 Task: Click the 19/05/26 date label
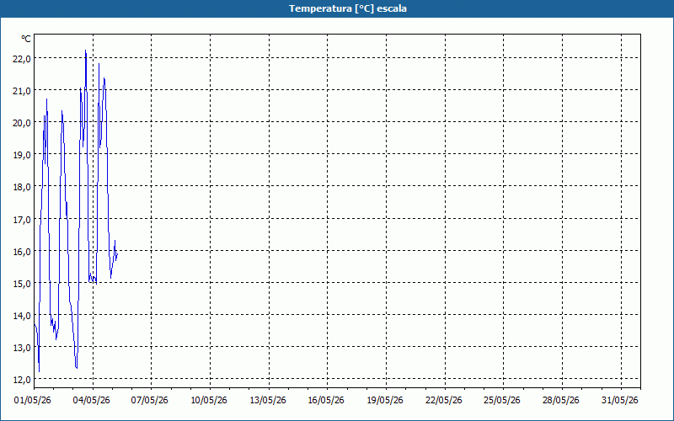click(385, 401)
